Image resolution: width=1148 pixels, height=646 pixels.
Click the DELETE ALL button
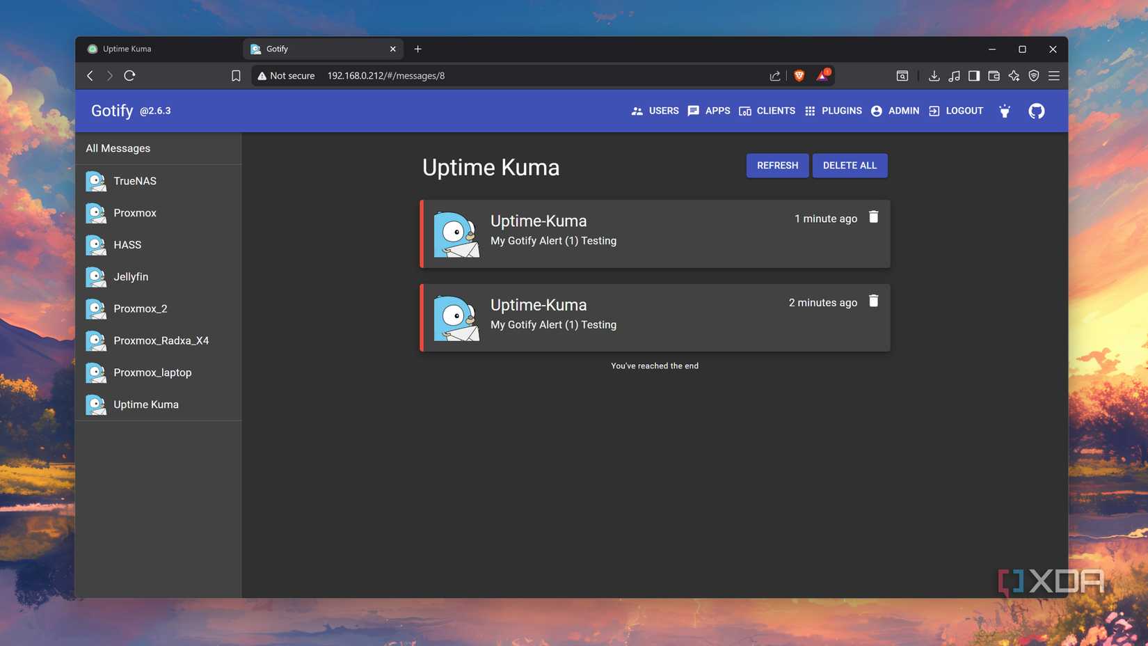[x=850, y=165]
